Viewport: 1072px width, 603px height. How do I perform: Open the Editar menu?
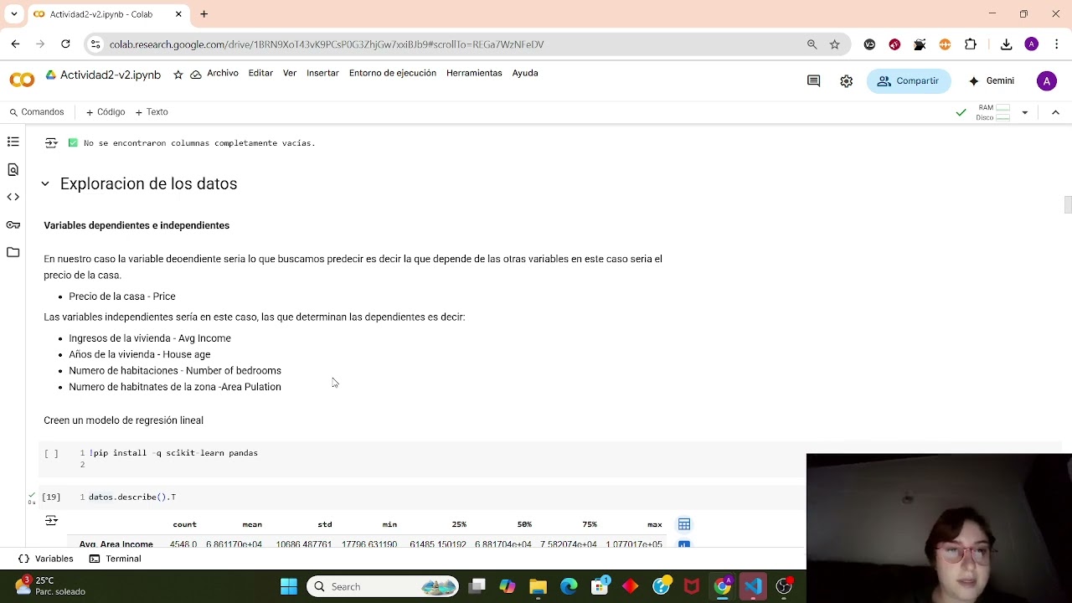(x=260, y=73)
